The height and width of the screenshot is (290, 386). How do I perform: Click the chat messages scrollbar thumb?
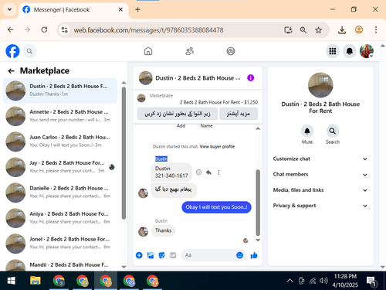click(258, 203)
